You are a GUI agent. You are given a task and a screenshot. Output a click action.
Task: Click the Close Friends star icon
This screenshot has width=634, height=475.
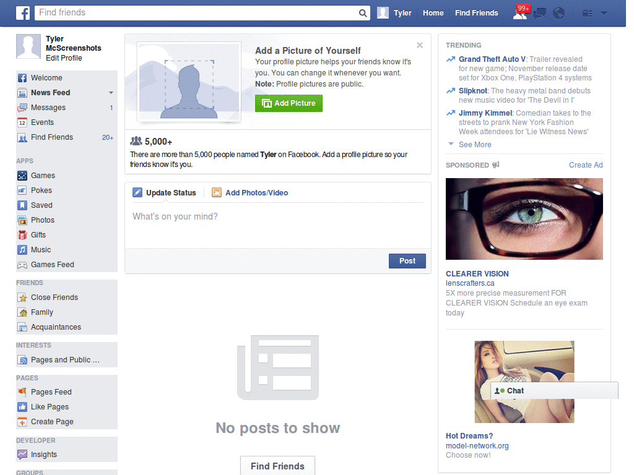pos(22,297)
